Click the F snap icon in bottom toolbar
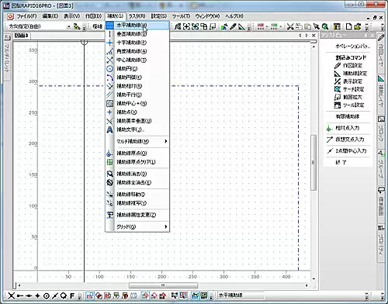 (72, 295)
